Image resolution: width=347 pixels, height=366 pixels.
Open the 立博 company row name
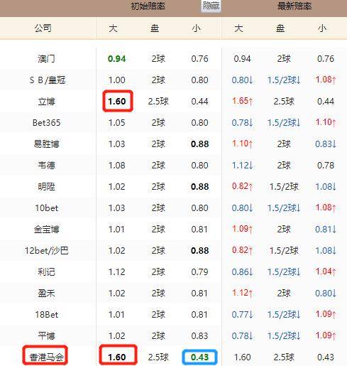46,102
